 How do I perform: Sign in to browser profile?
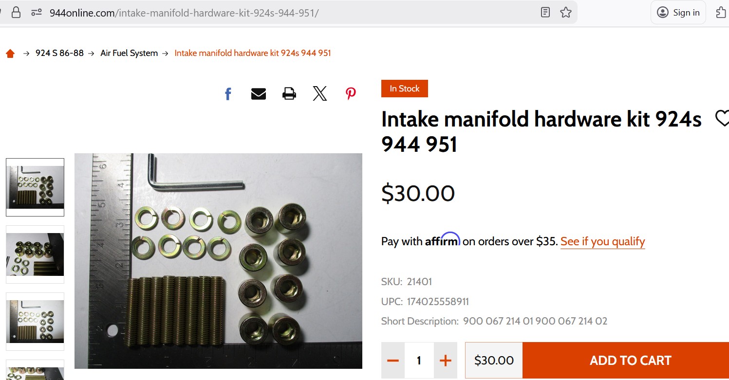[678, 13]
